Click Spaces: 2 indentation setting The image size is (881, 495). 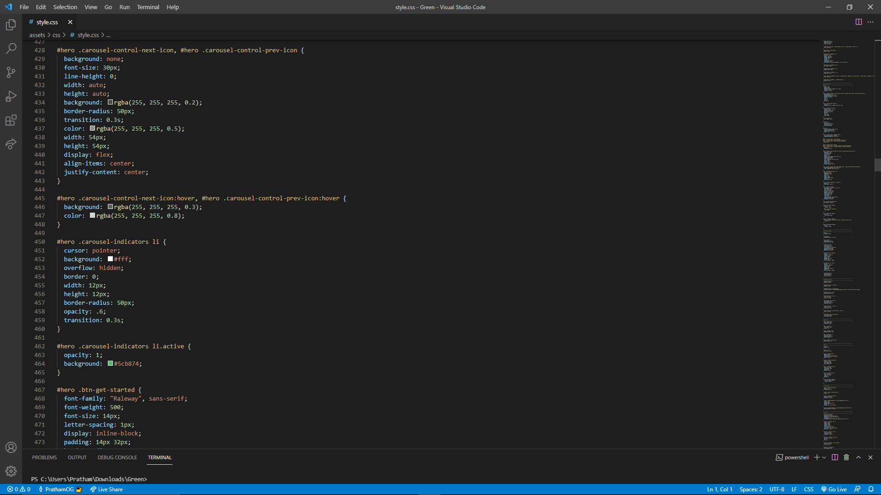pyautogui.click(x=751, y=489)
